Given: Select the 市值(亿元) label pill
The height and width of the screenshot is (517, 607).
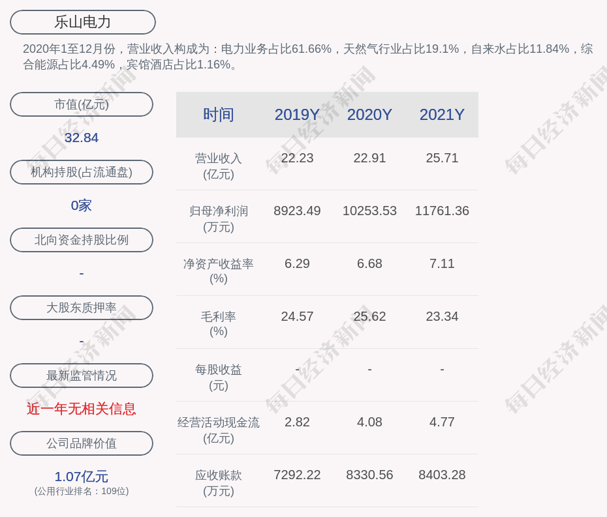Looking at the screenshot, I should click(82, 104).
